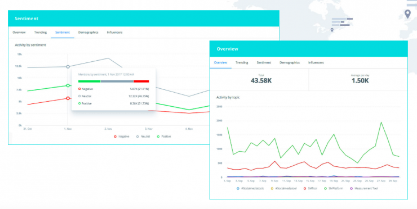Viewport: 417px width, 209px height.
Task: Click the small map pin on background map
Action: [332, 30]
